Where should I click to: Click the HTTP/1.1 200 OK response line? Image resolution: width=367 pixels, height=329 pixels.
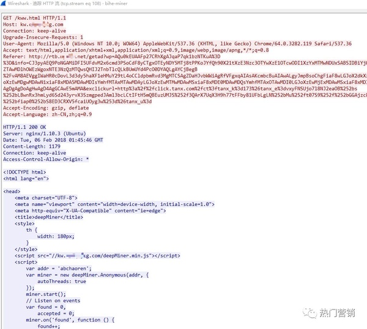pyautogui.click(x=24, y=127)
